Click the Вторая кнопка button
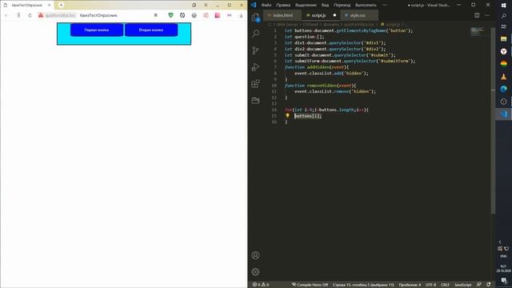 pos(151,30)
